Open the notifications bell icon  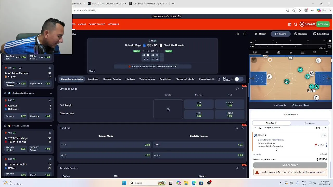(238, 34)
